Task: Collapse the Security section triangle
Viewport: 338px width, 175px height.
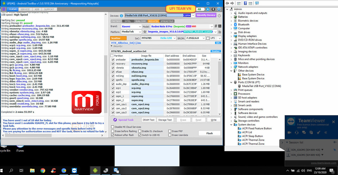Action: click(112, 46)
